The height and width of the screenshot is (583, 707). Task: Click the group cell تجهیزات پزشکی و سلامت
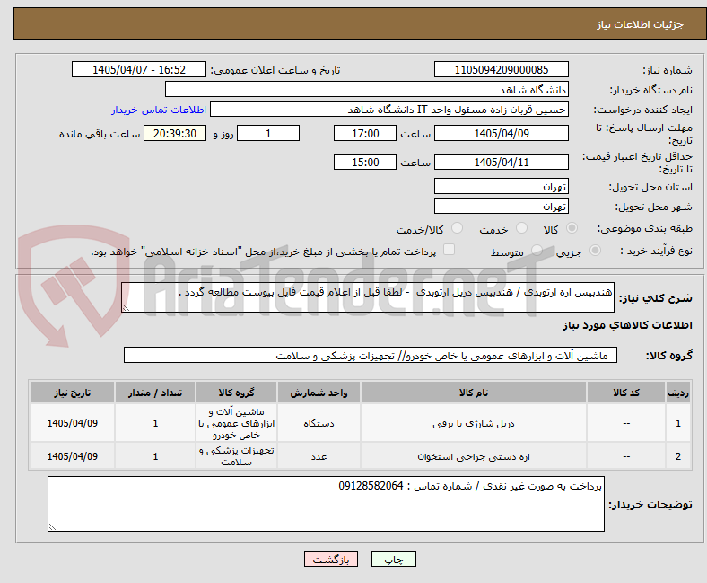coord(236,456)
